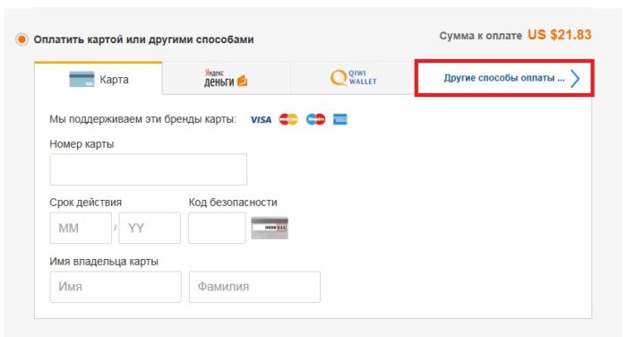Click the American Express brand logo

click(x=339, y=119)
